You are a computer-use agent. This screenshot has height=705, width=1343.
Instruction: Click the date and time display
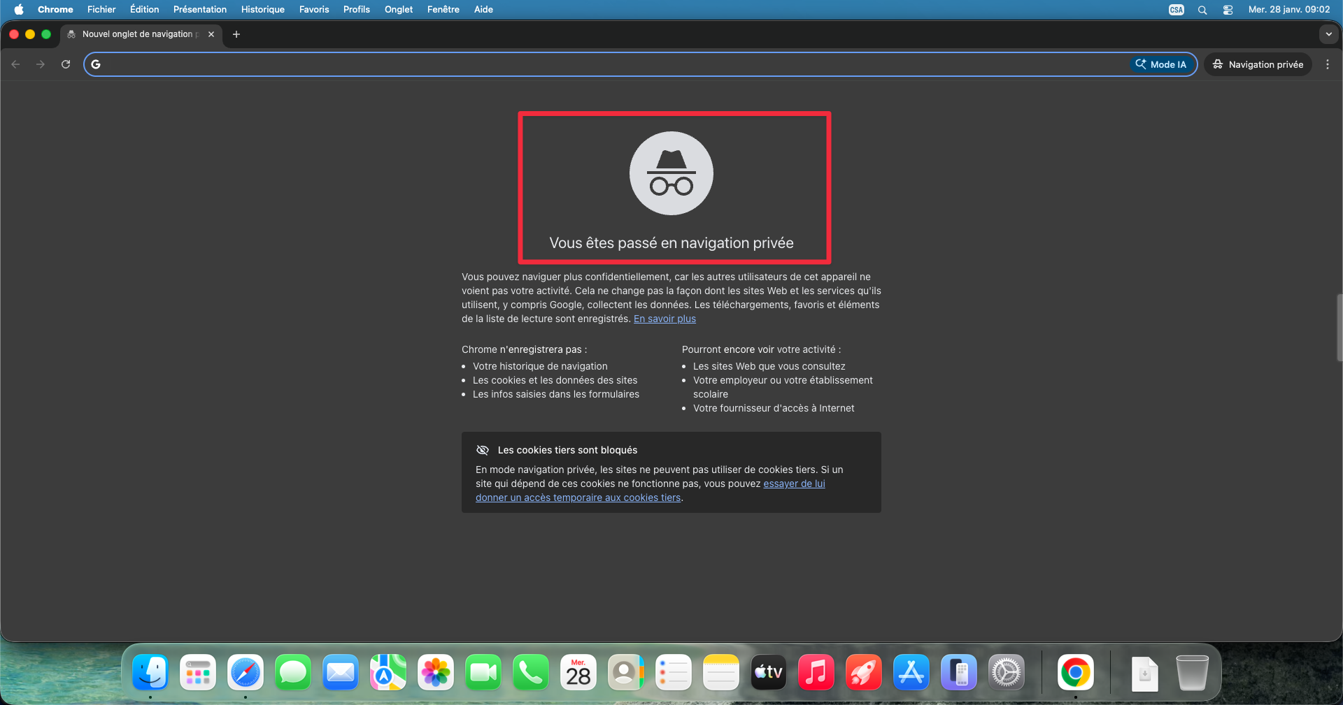(1289, 9)
